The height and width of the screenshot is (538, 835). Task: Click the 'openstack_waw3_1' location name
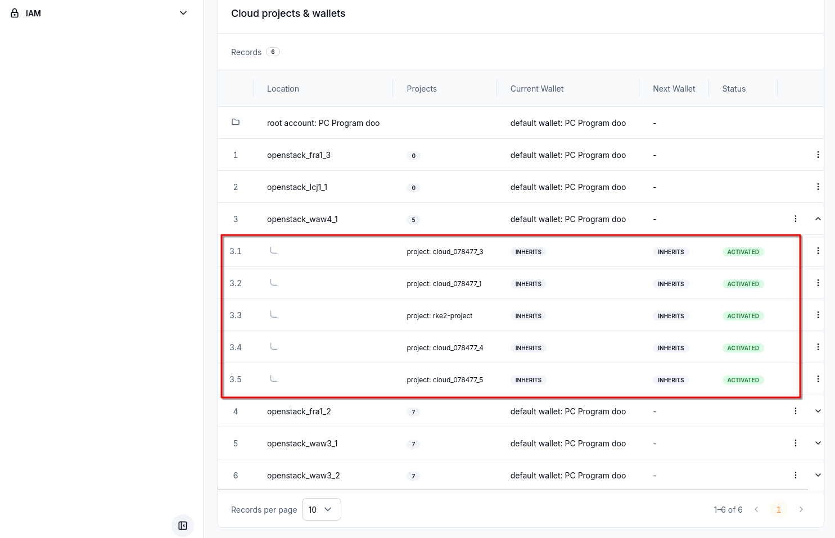pyautogui.click(x=303, y=444)
